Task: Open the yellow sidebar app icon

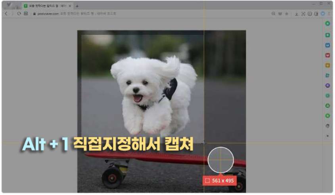Action: pyautogui.click(x=327, y=65)
